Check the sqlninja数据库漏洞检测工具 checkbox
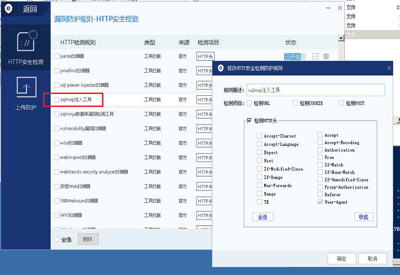This screenshot has height=275, width=400. (57, 114)
